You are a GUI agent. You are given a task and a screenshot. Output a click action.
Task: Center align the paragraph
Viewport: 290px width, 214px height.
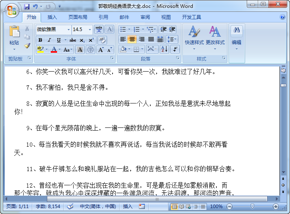point(132,39)
